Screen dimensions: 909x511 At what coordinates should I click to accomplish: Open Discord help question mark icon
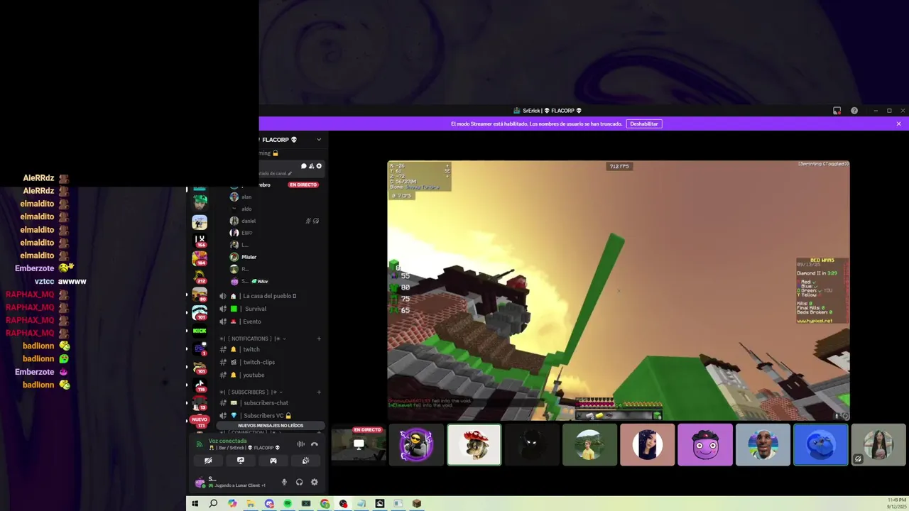point(854,111)
